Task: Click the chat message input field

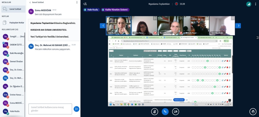Action: [x=50, y=109]
